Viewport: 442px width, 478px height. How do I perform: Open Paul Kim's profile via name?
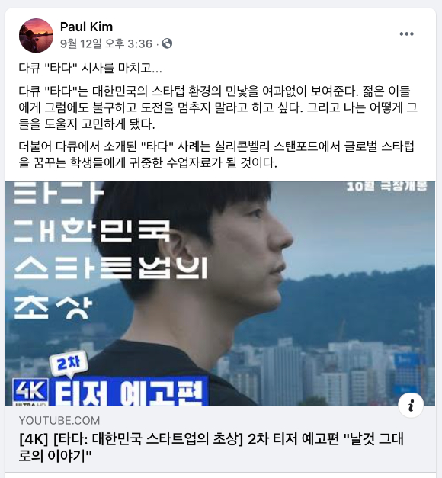pyautogui.click(x=86, y=27)
